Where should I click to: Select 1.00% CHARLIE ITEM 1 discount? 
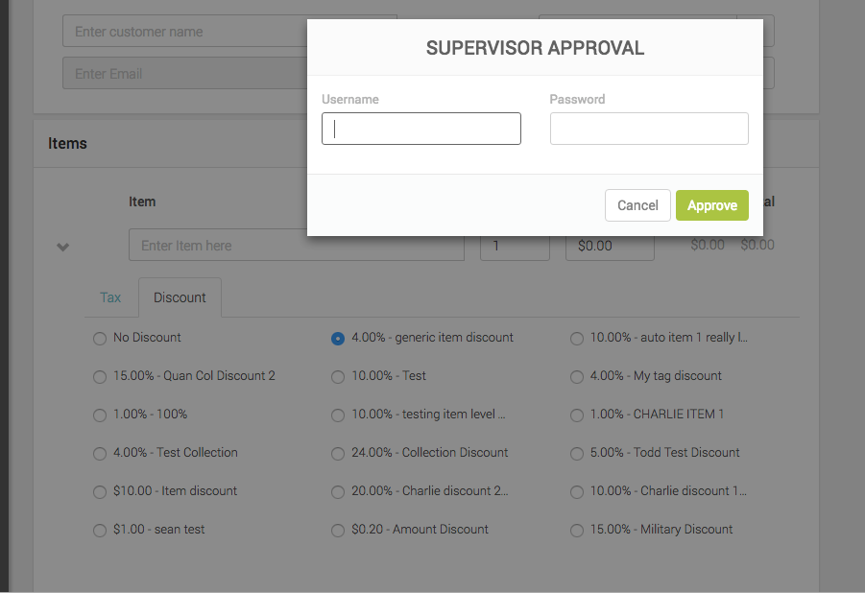point(577,415)
